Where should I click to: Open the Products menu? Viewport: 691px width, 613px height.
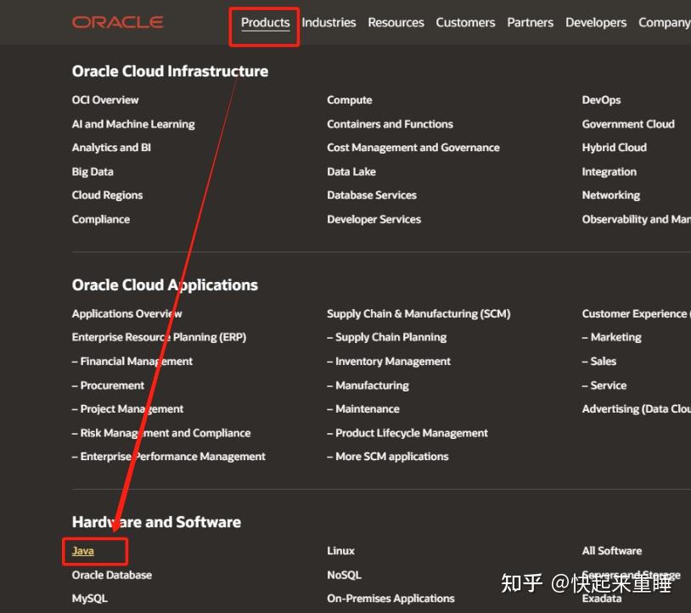pyautogui.click(x=265, y=23)
